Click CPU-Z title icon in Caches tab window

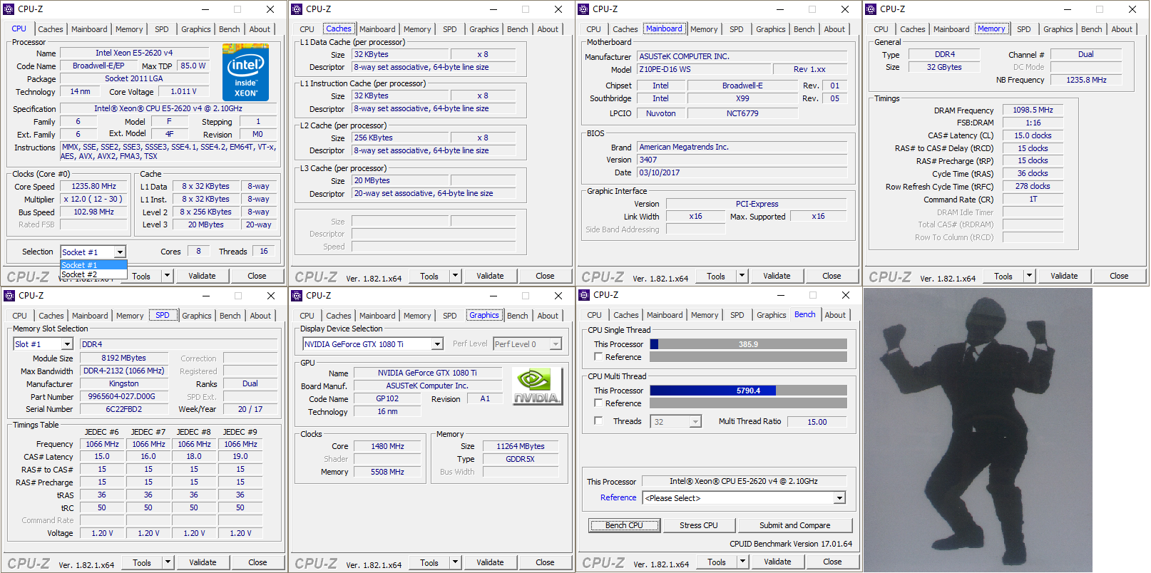[x=297, y=9]
